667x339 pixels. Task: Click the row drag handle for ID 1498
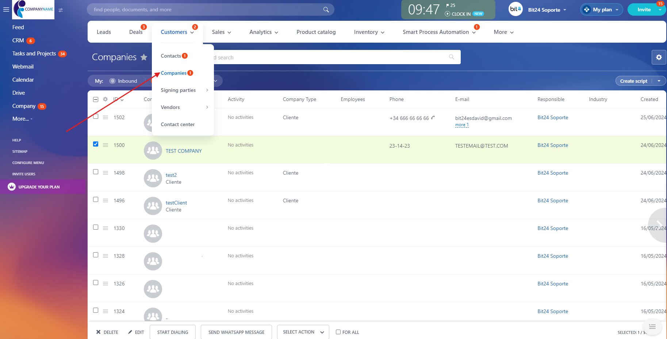tap(106, 173)
